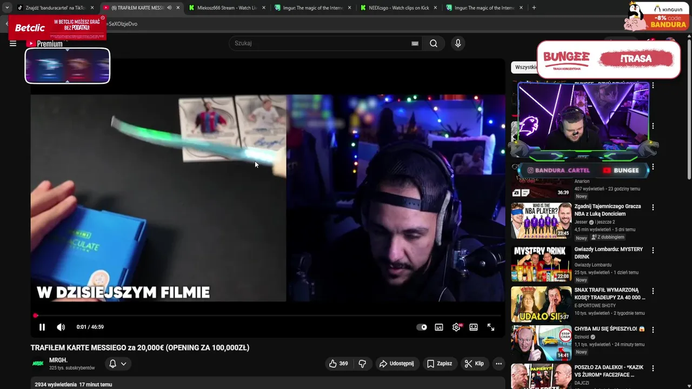
Task: Toggle subtitles on the video
Action: click(x=439, y=327)
